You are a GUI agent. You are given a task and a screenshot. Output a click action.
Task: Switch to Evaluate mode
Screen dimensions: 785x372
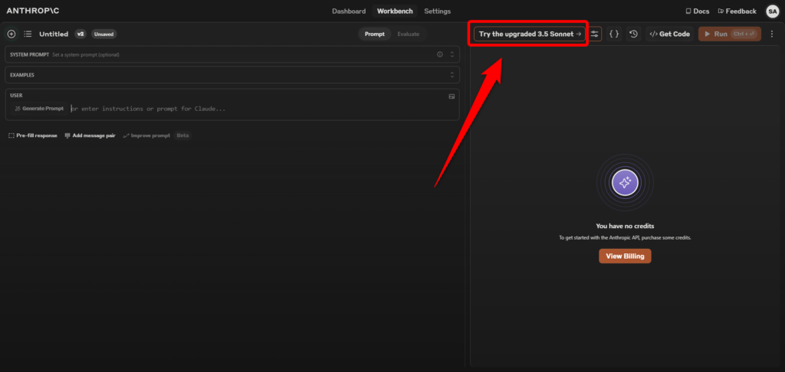coord(409,34)
